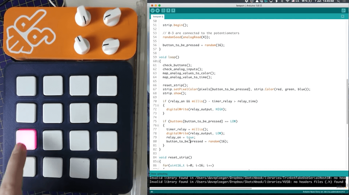Click 'digitalWrite(relay_output, LOW);' line
The height and width of the screenshot is (195, 349).
(x=195, y=133)
